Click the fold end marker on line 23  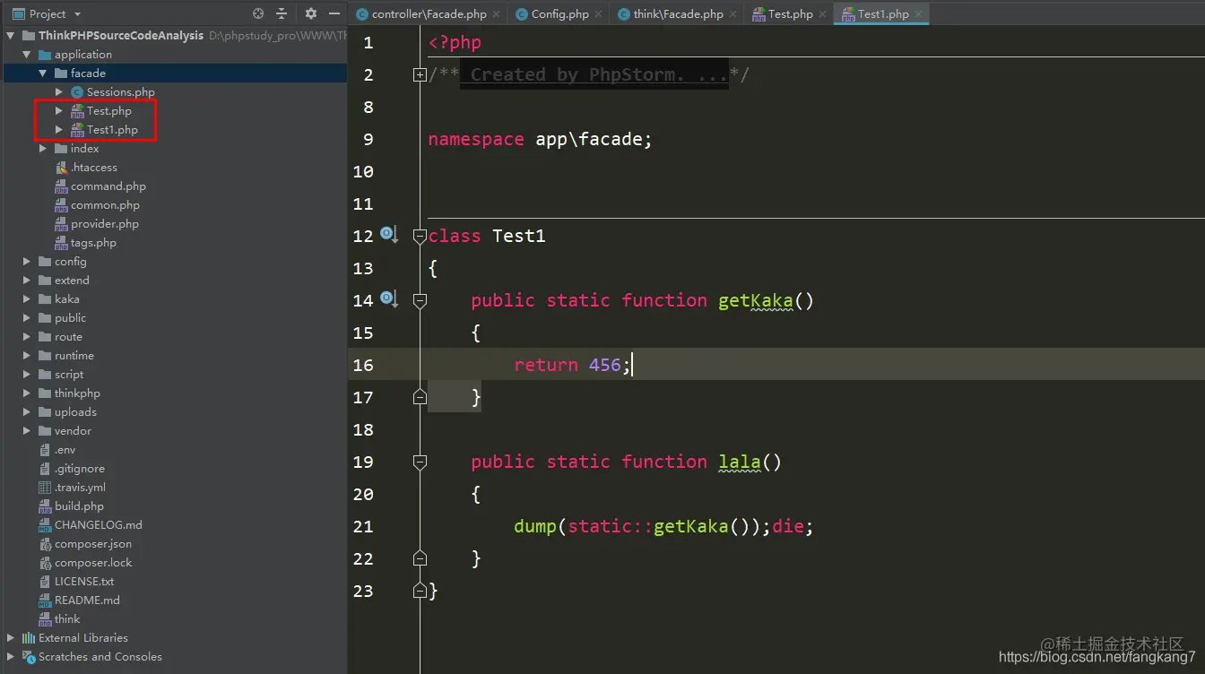tap(420, 590)
